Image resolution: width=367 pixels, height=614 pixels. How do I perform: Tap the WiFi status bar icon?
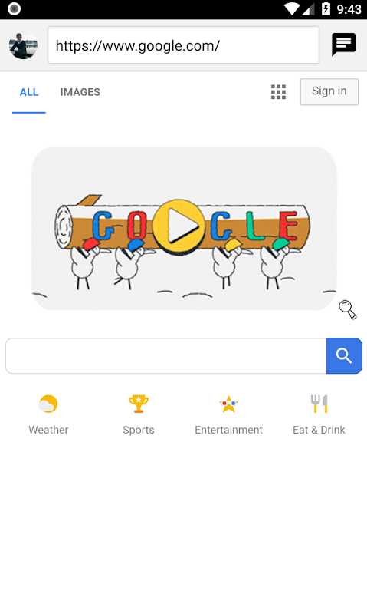click(292, 9)
